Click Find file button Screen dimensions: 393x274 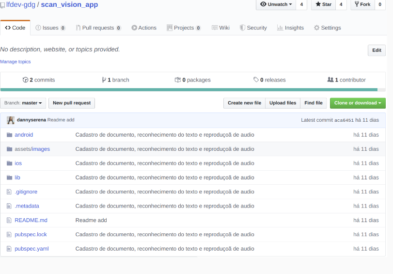[314, 103]
